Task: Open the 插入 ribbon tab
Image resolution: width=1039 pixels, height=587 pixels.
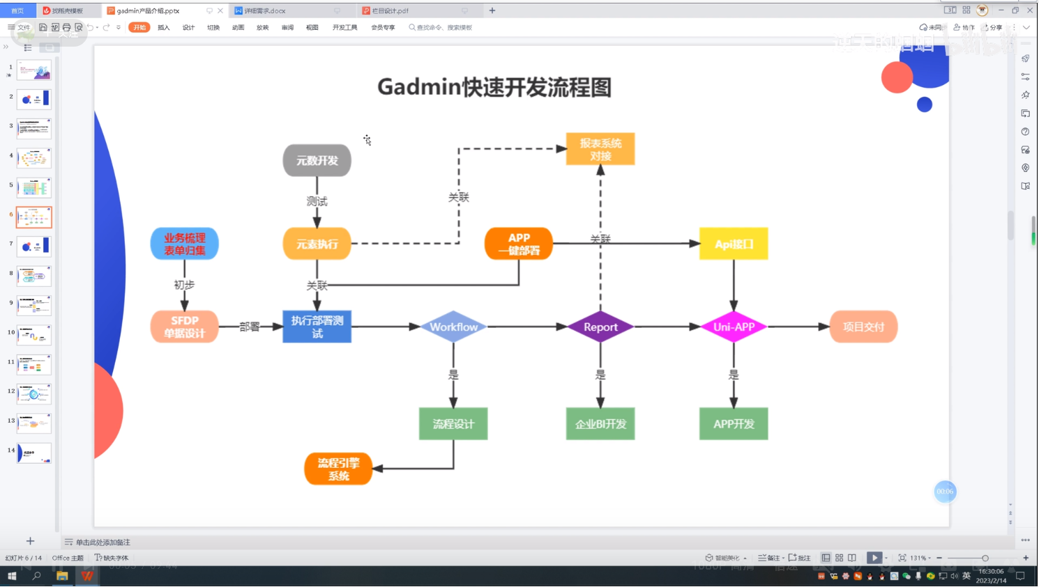Action: [164, 27]
